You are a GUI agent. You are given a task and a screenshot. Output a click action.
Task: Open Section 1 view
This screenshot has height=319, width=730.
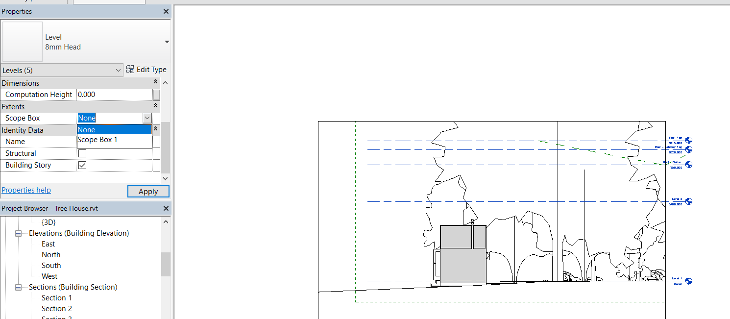57,298
